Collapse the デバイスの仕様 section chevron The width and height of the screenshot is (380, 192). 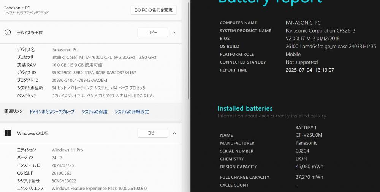(174, 33)
